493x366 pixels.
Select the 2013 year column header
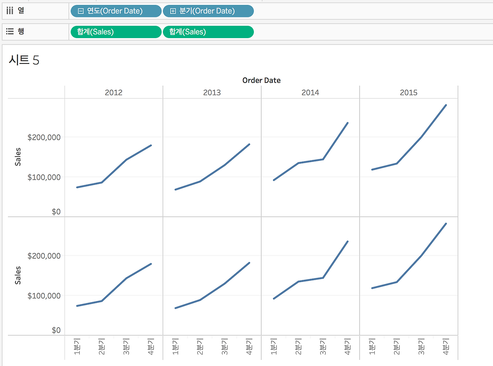[x=212, y=92]
